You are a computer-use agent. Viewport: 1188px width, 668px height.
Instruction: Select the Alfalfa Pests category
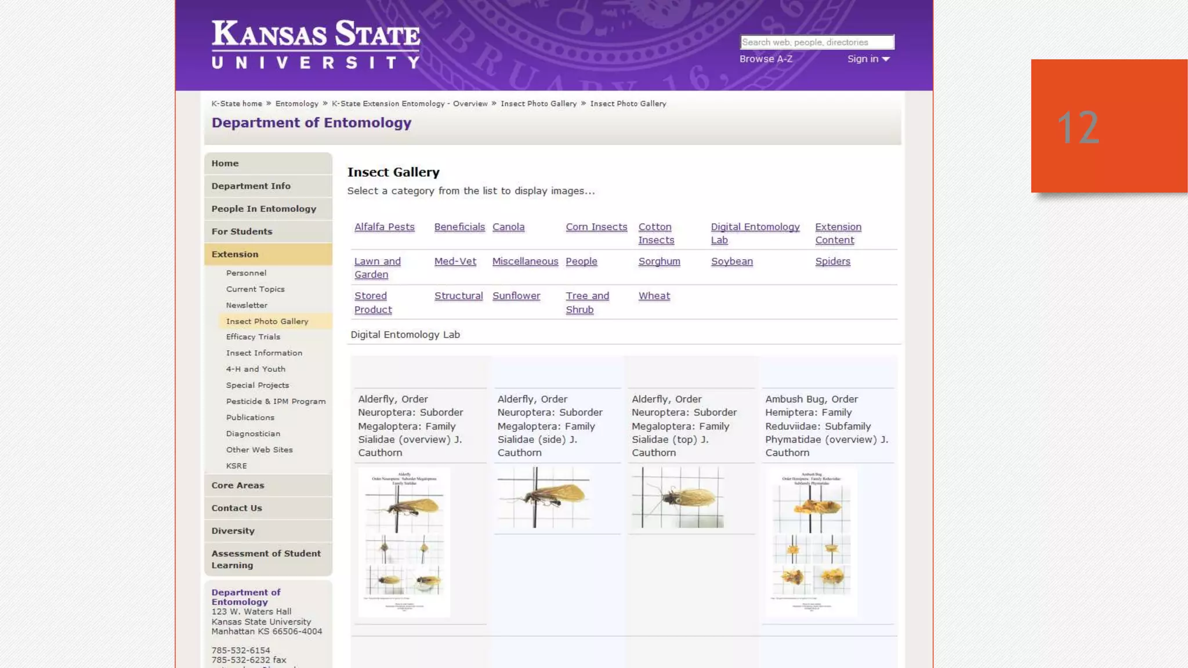(384, 227)
